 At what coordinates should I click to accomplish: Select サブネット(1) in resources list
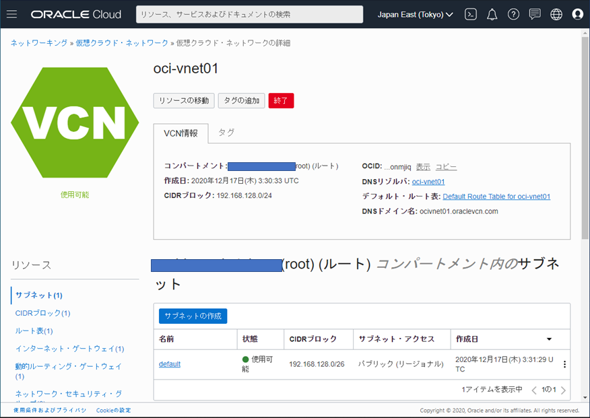coord(39,295)
